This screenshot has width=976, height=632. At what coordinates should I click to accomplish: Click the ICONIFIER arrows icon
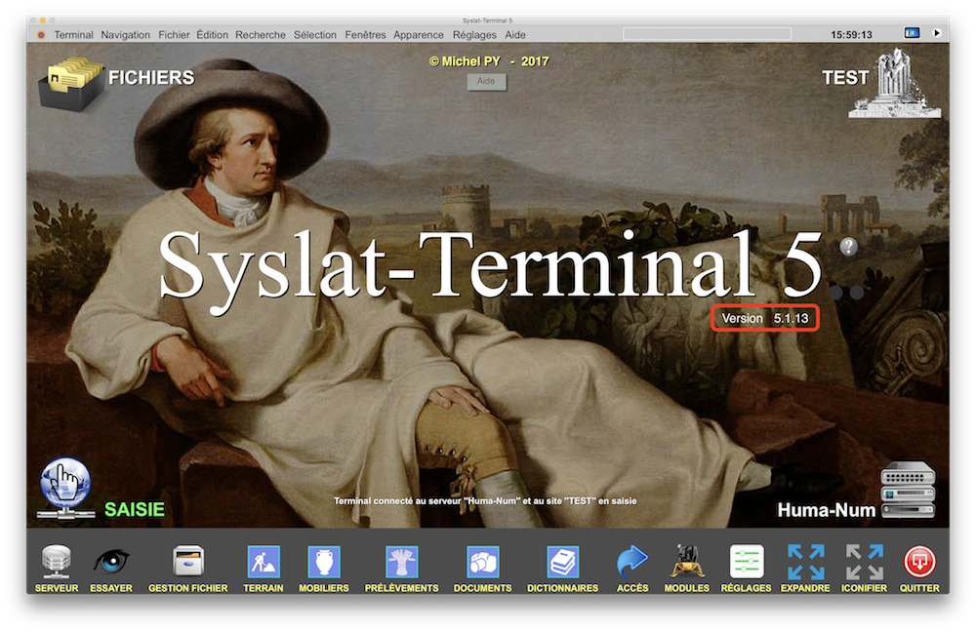point(864,562)
